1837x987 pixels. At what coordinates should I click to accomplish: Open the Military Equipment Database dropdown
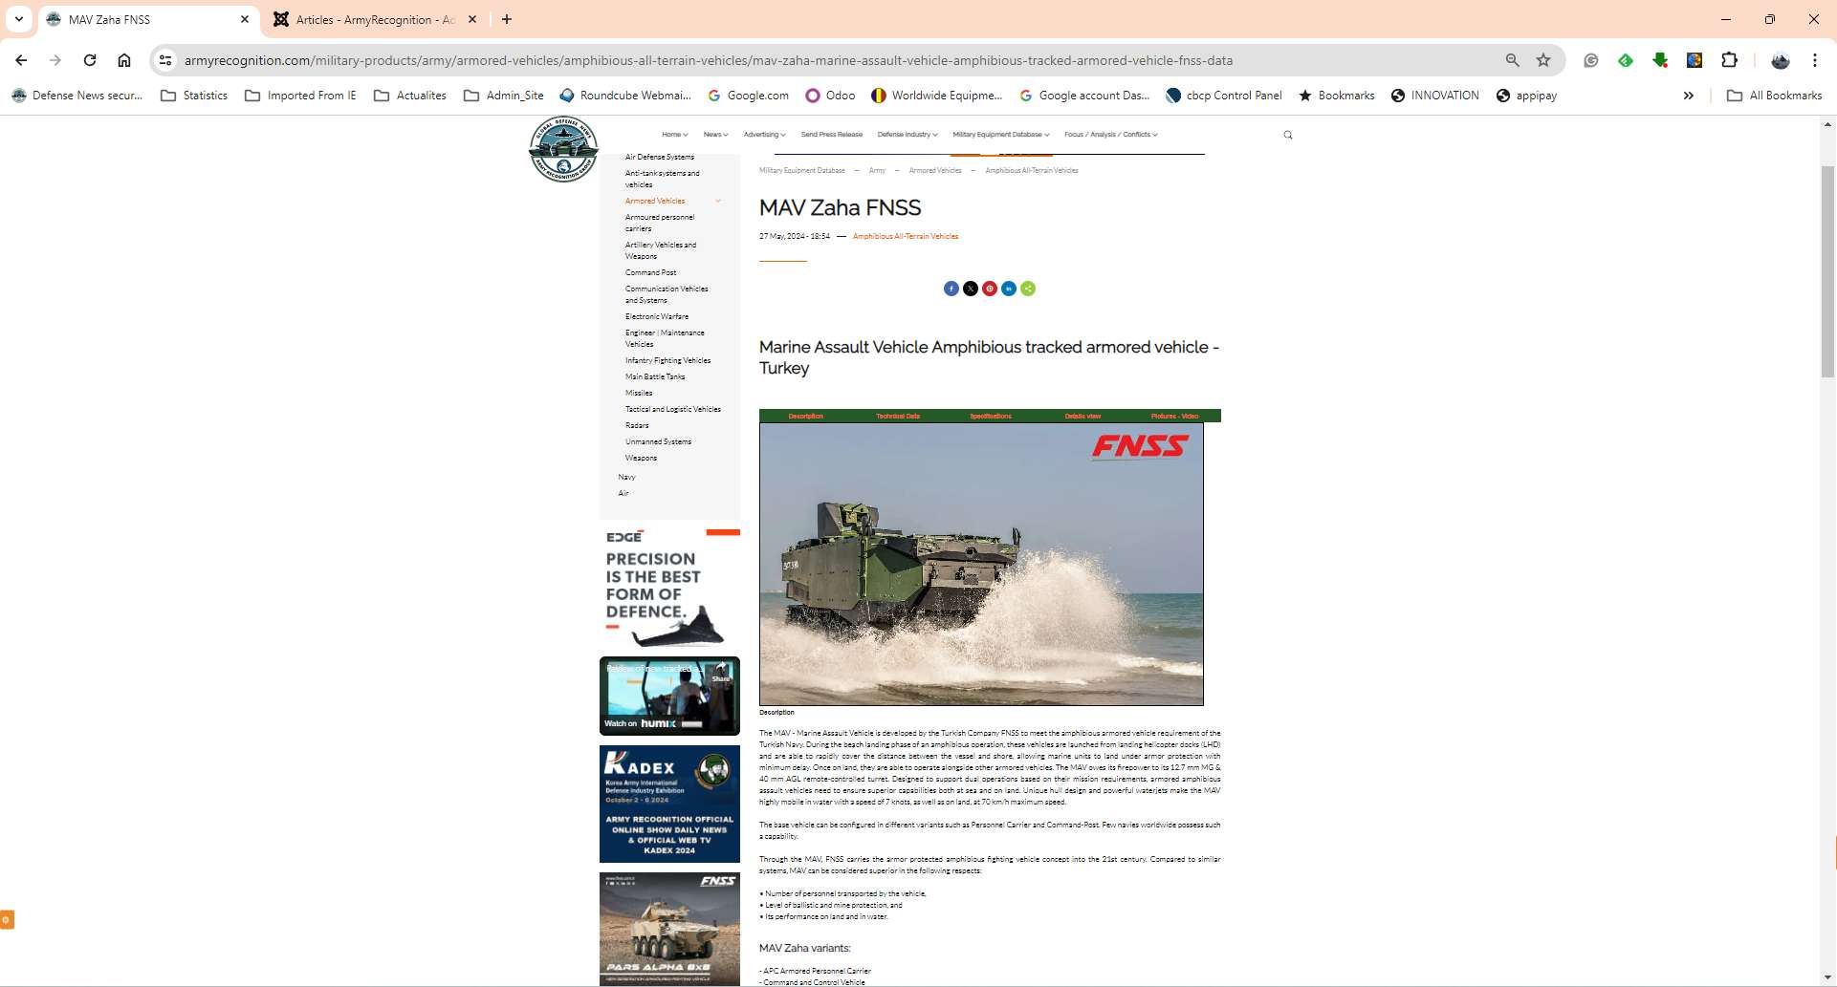click(1000, 135)
